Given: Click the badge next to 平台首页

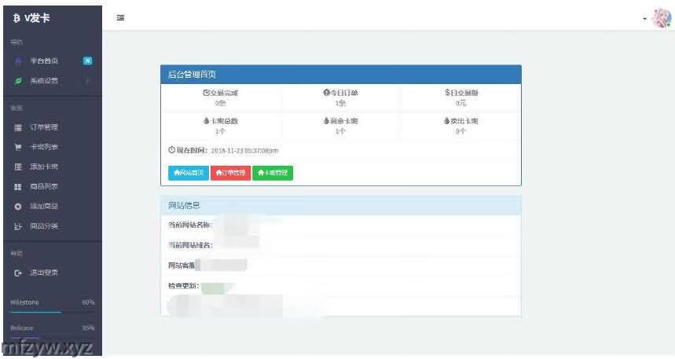Looking at the screenshot, I should [x=88, y=60].
